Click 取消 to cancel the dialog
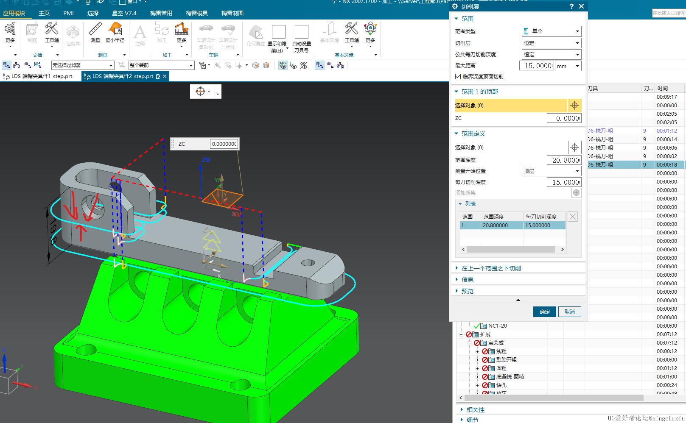686x423 pixels. click(x=570, y=312)
